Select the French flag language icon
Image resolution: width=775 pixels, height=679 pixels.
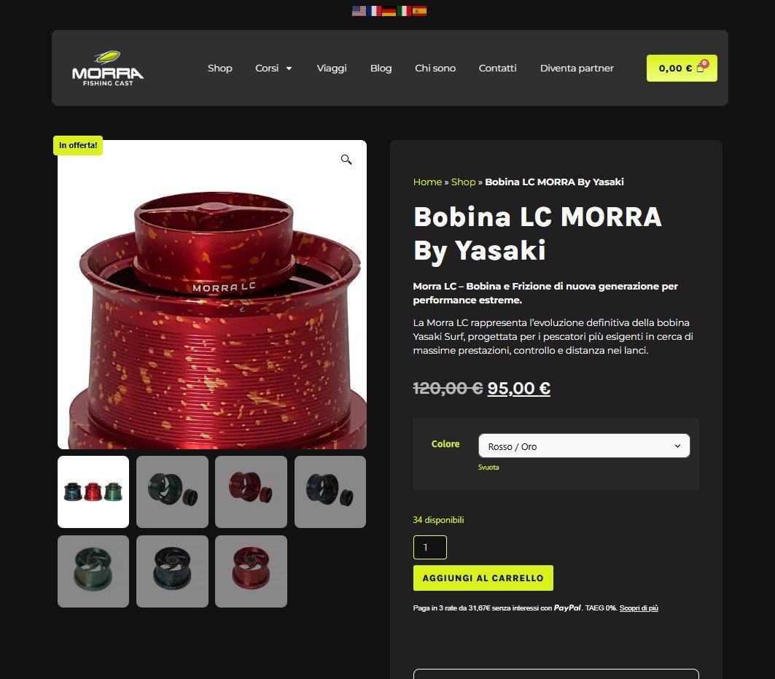[x=374, y=11]
